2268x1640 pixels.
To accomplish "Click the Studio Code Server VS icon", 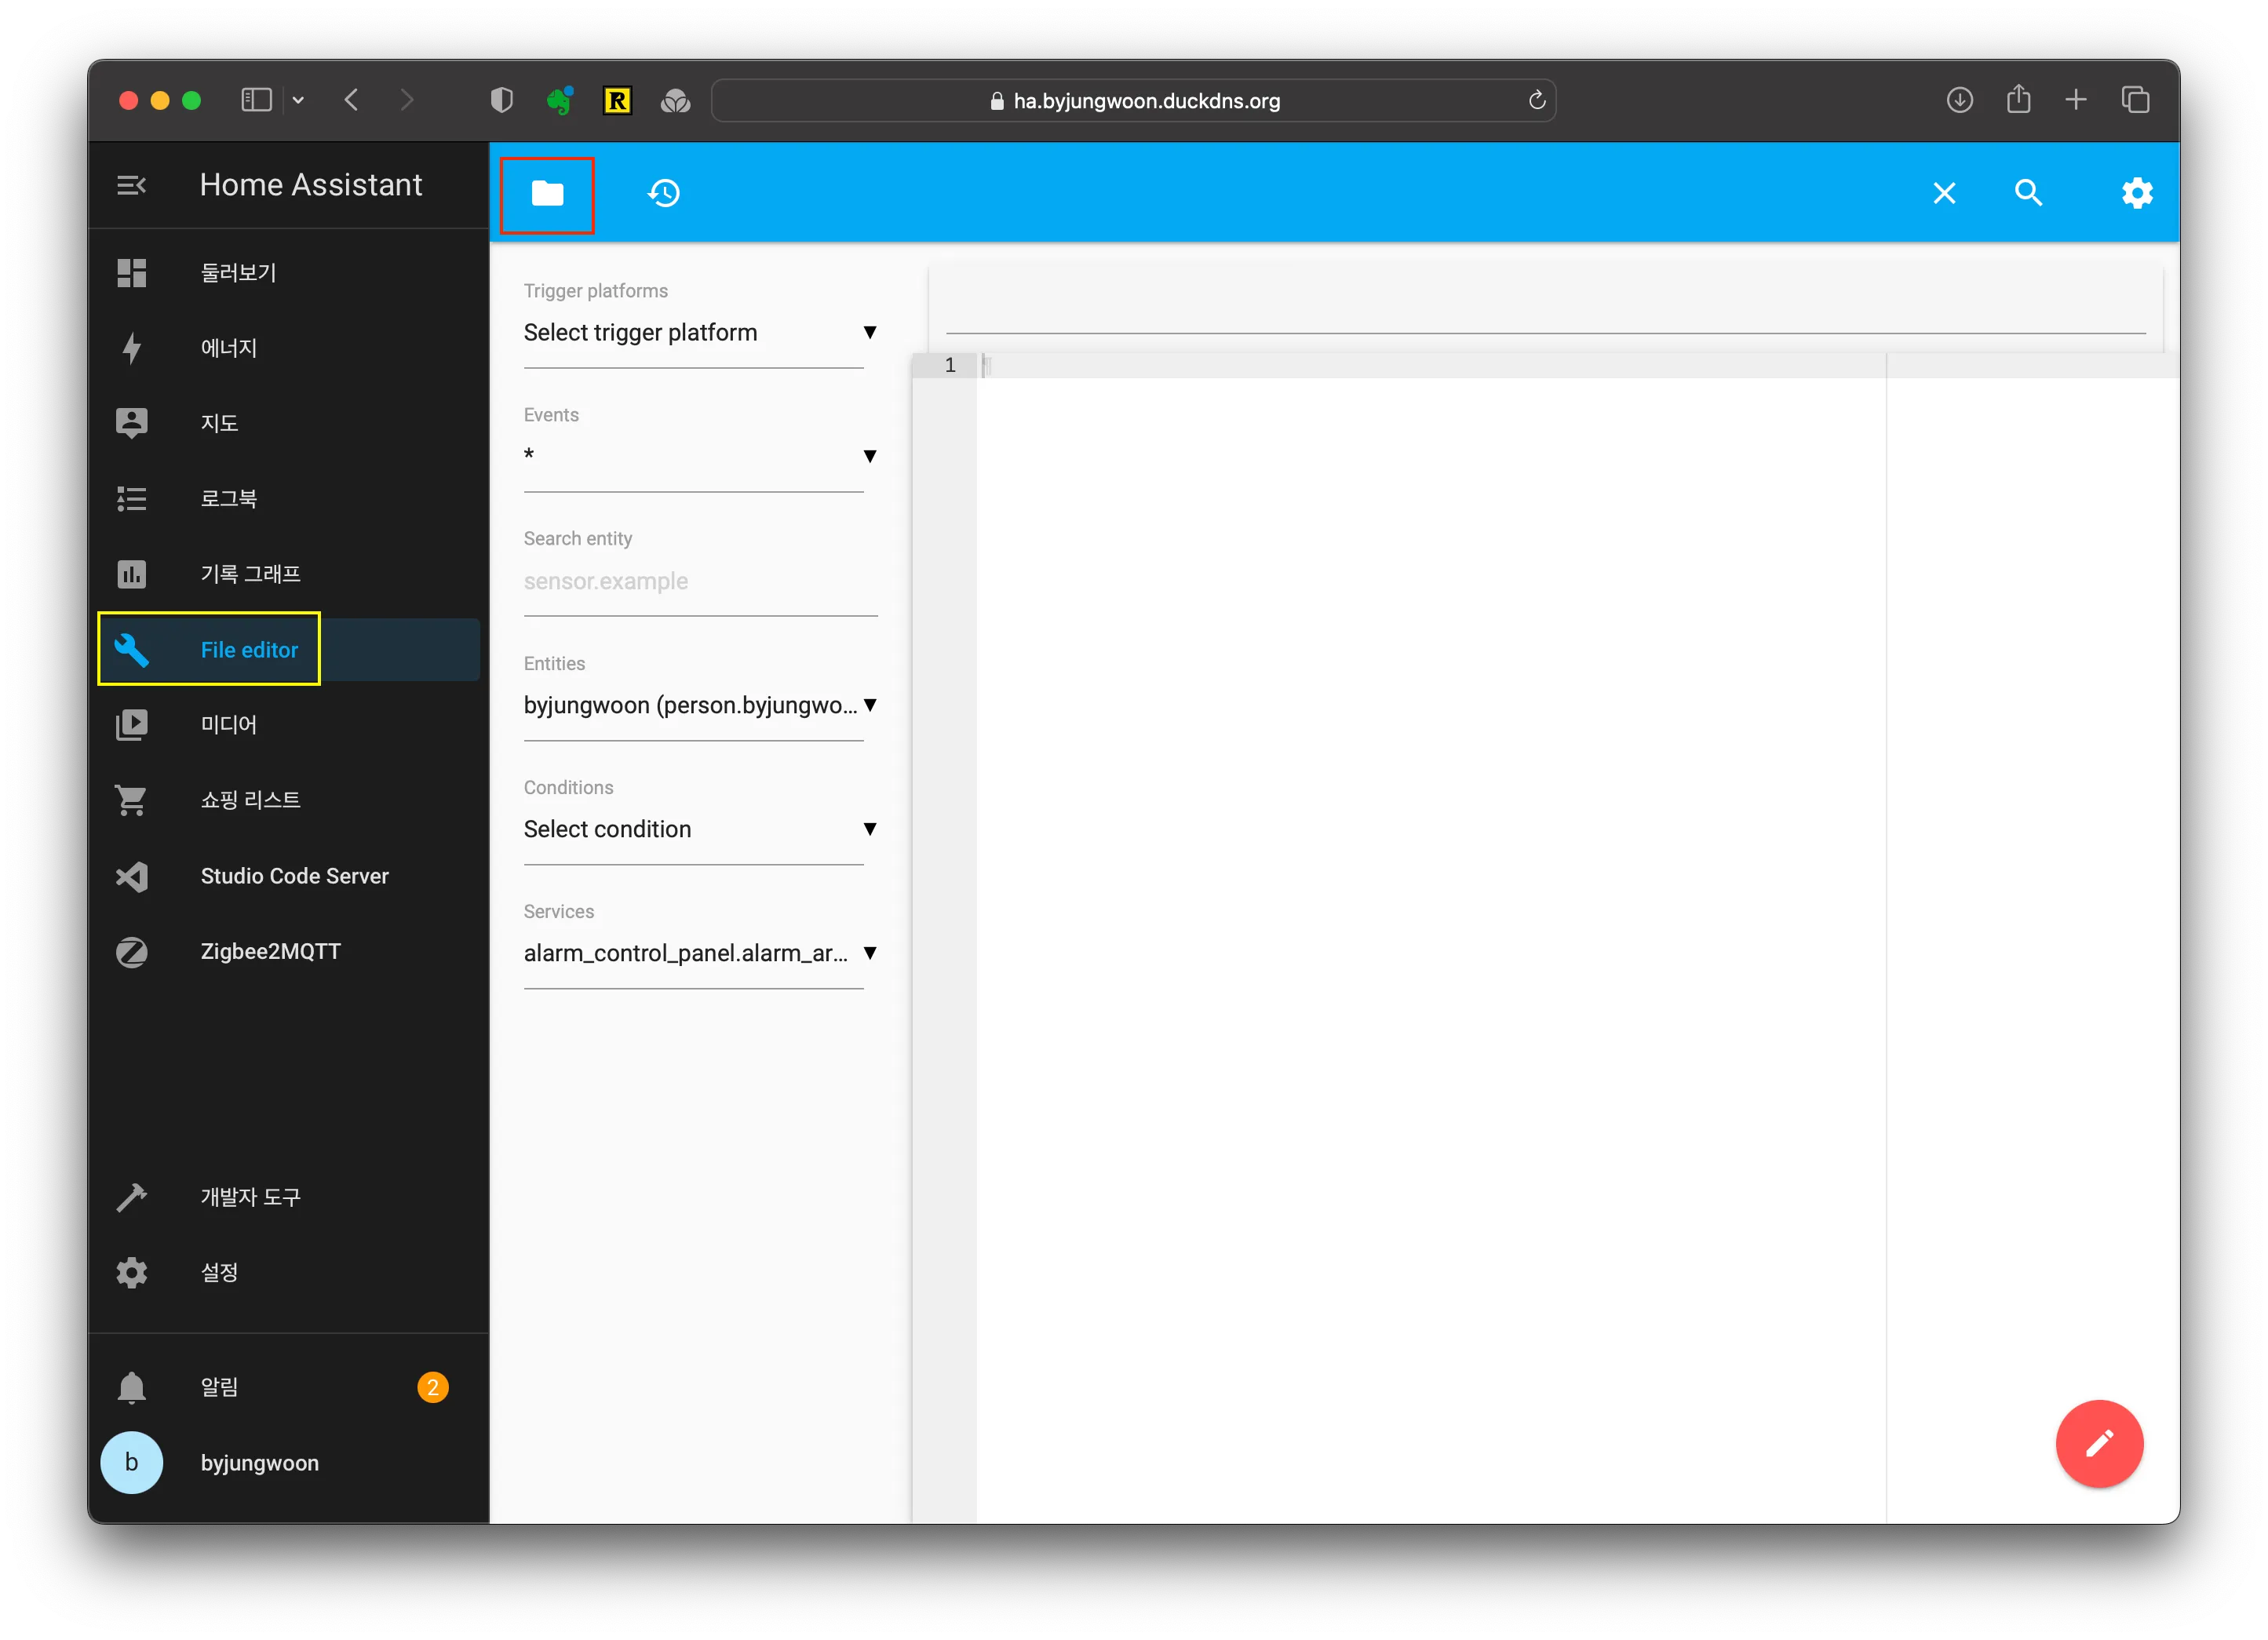I will tap(132, 876).
